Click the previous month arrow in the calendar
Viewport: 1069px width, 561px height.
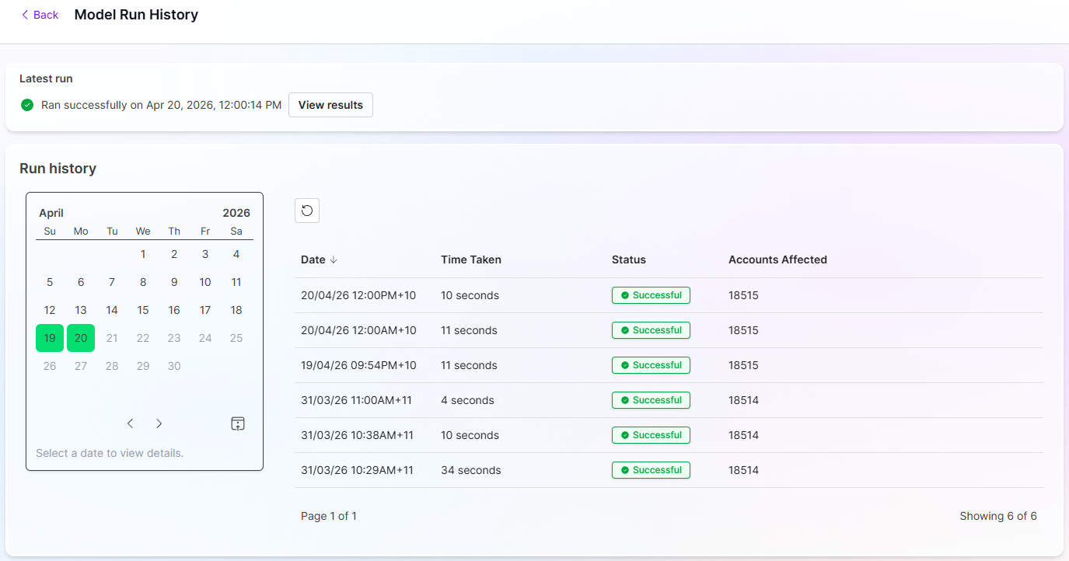pos(130,423)
